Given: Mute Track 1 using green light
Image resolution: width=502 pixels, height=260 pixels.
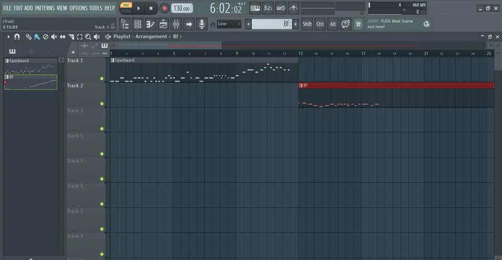Looking at the screenshot, I should click(x=102, y=79).
